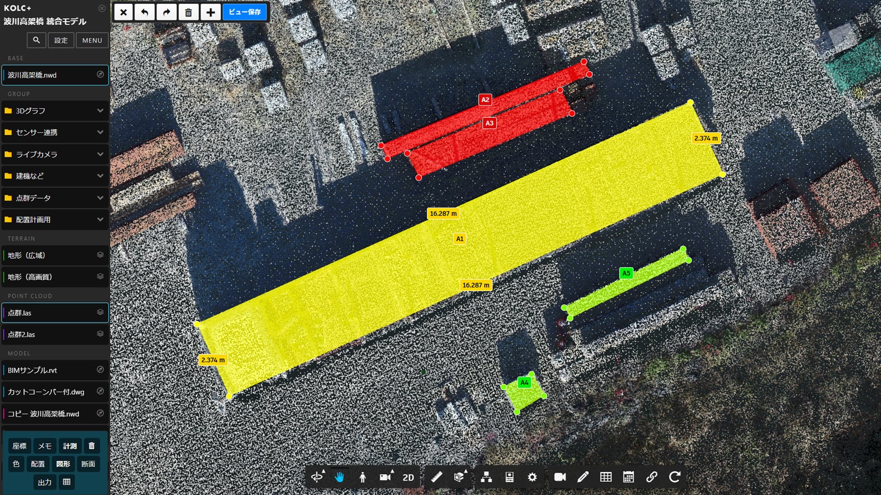
Task: Open 設定 settings button
Action: 61,40
